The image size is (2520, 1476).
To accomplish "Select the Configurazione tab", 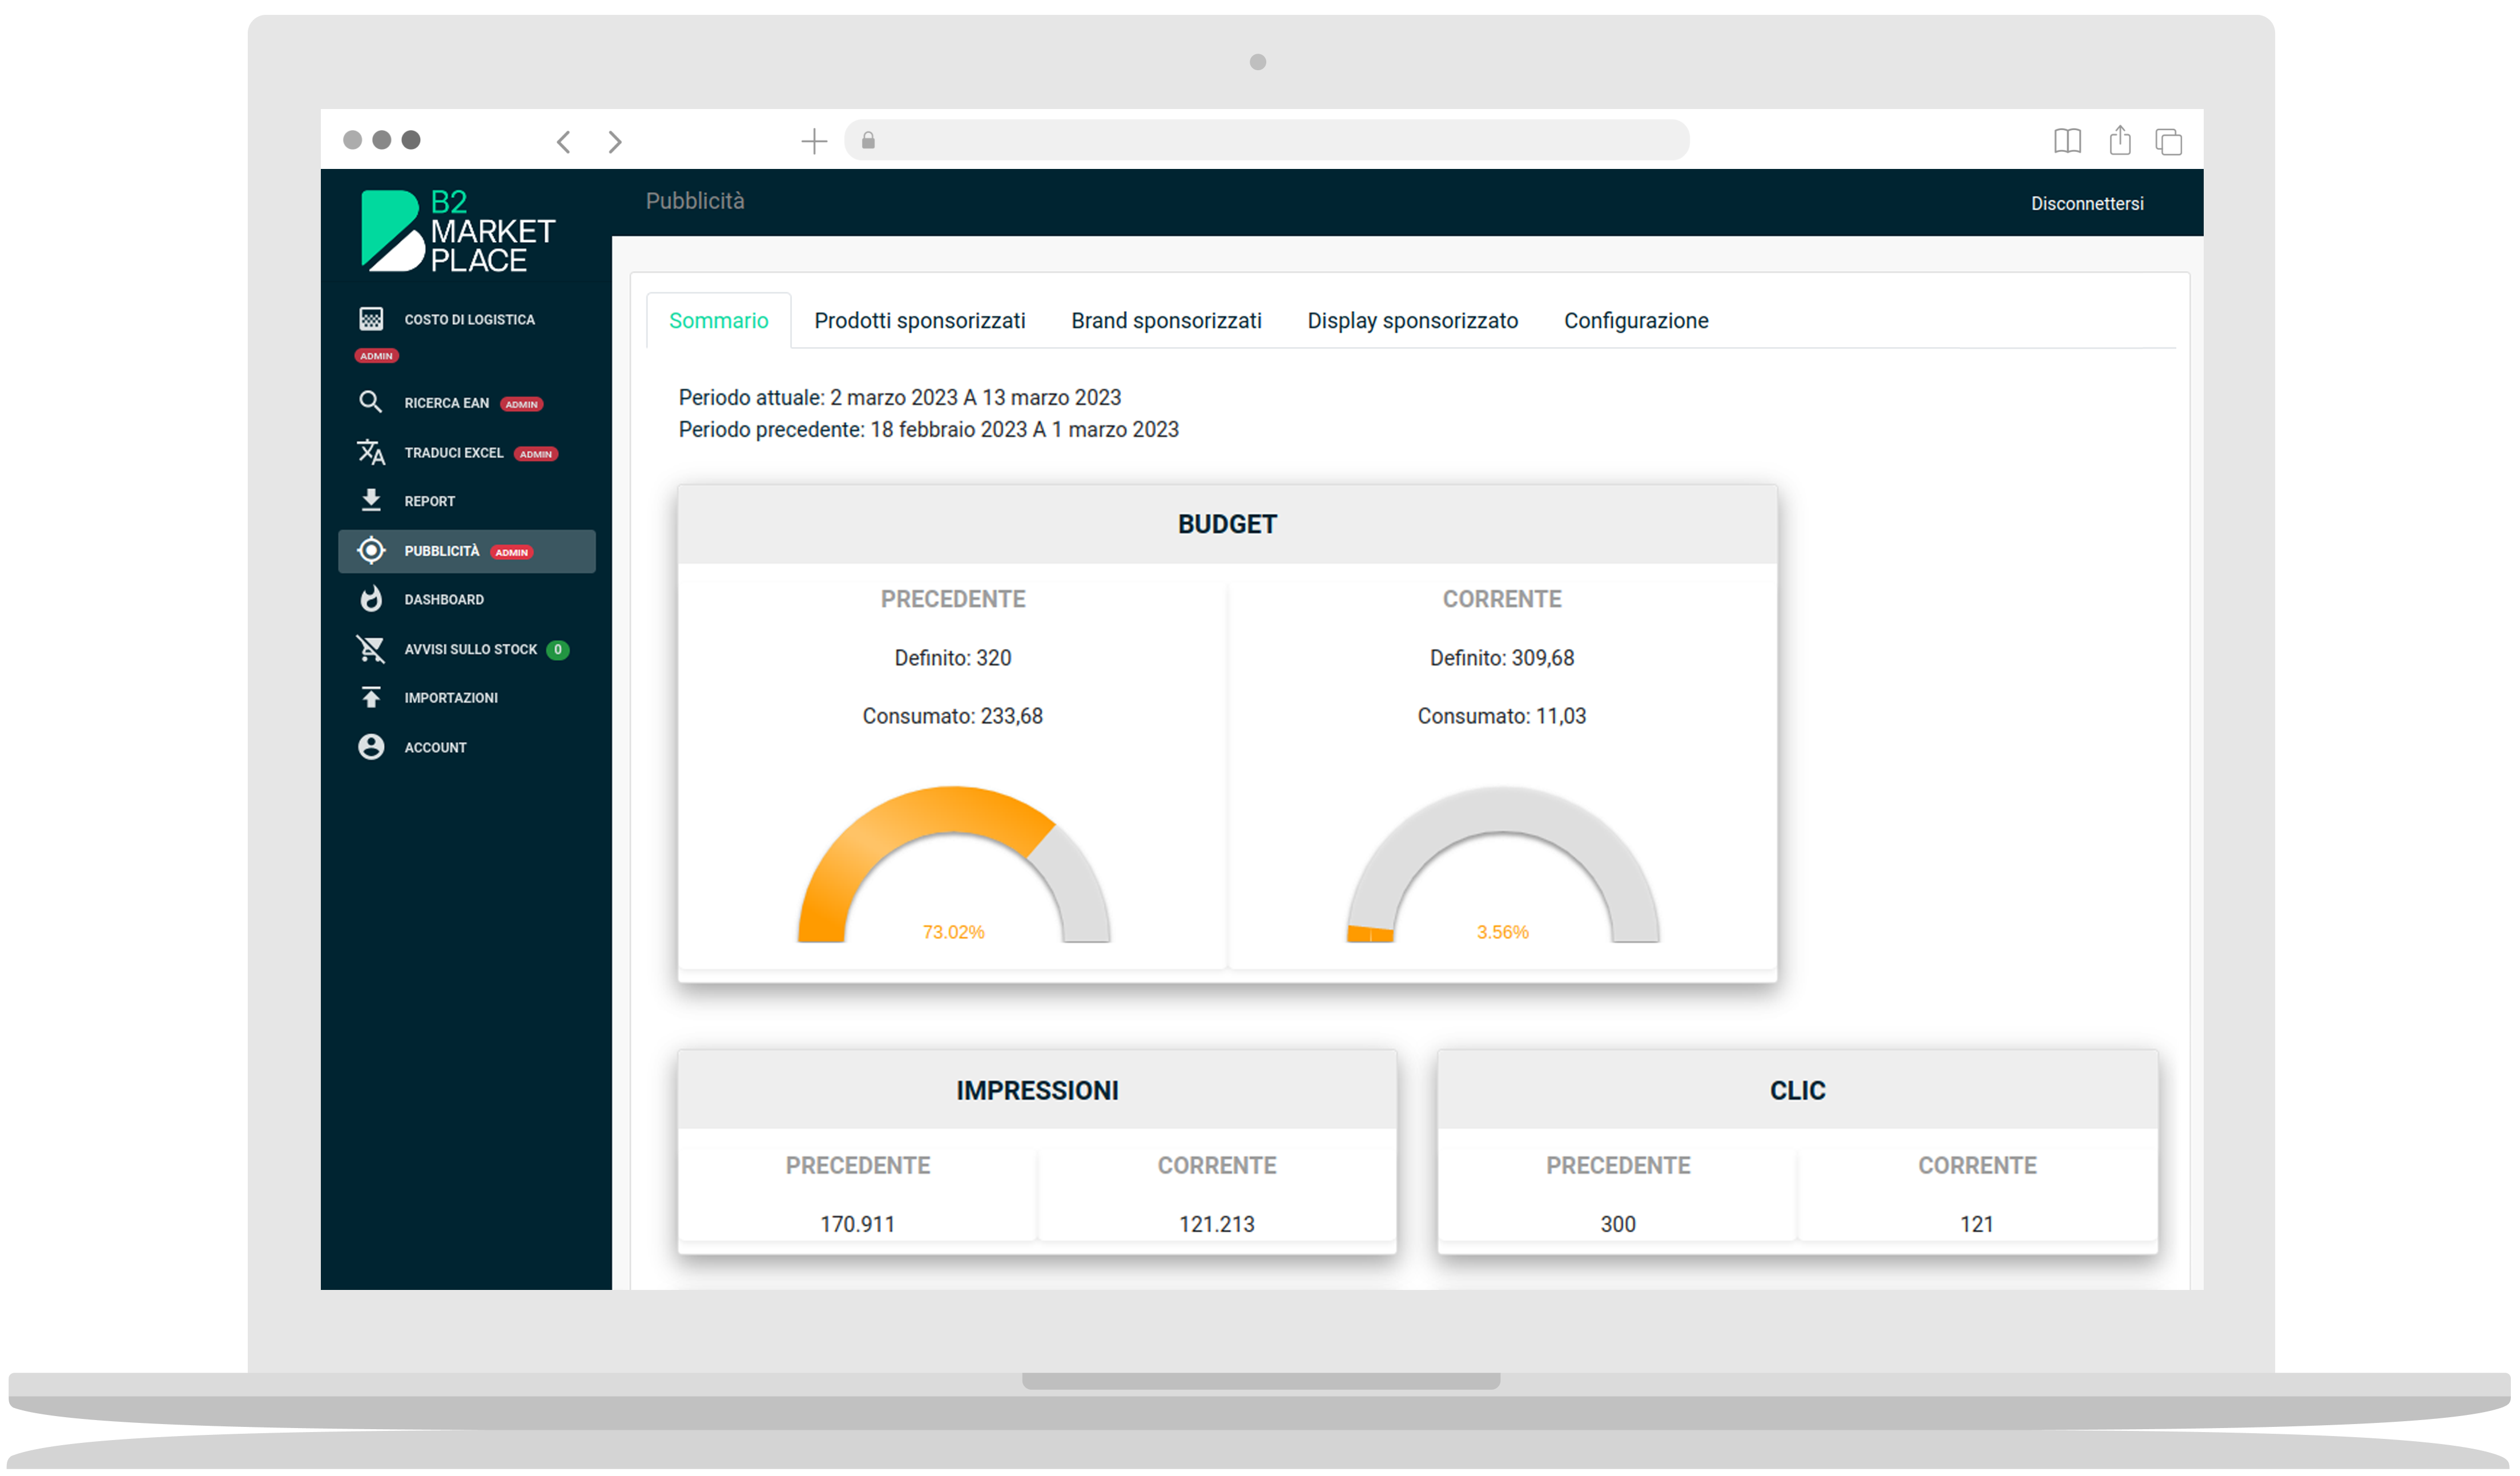I will 1636,321.
